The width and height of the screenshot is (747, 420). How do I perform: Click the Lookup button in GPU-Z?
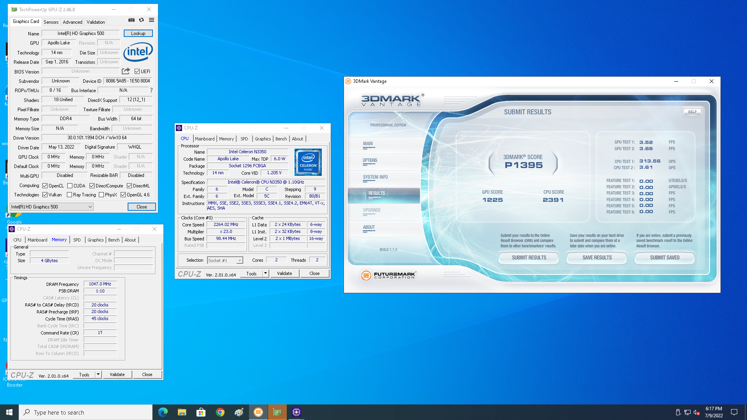[138, 33]
